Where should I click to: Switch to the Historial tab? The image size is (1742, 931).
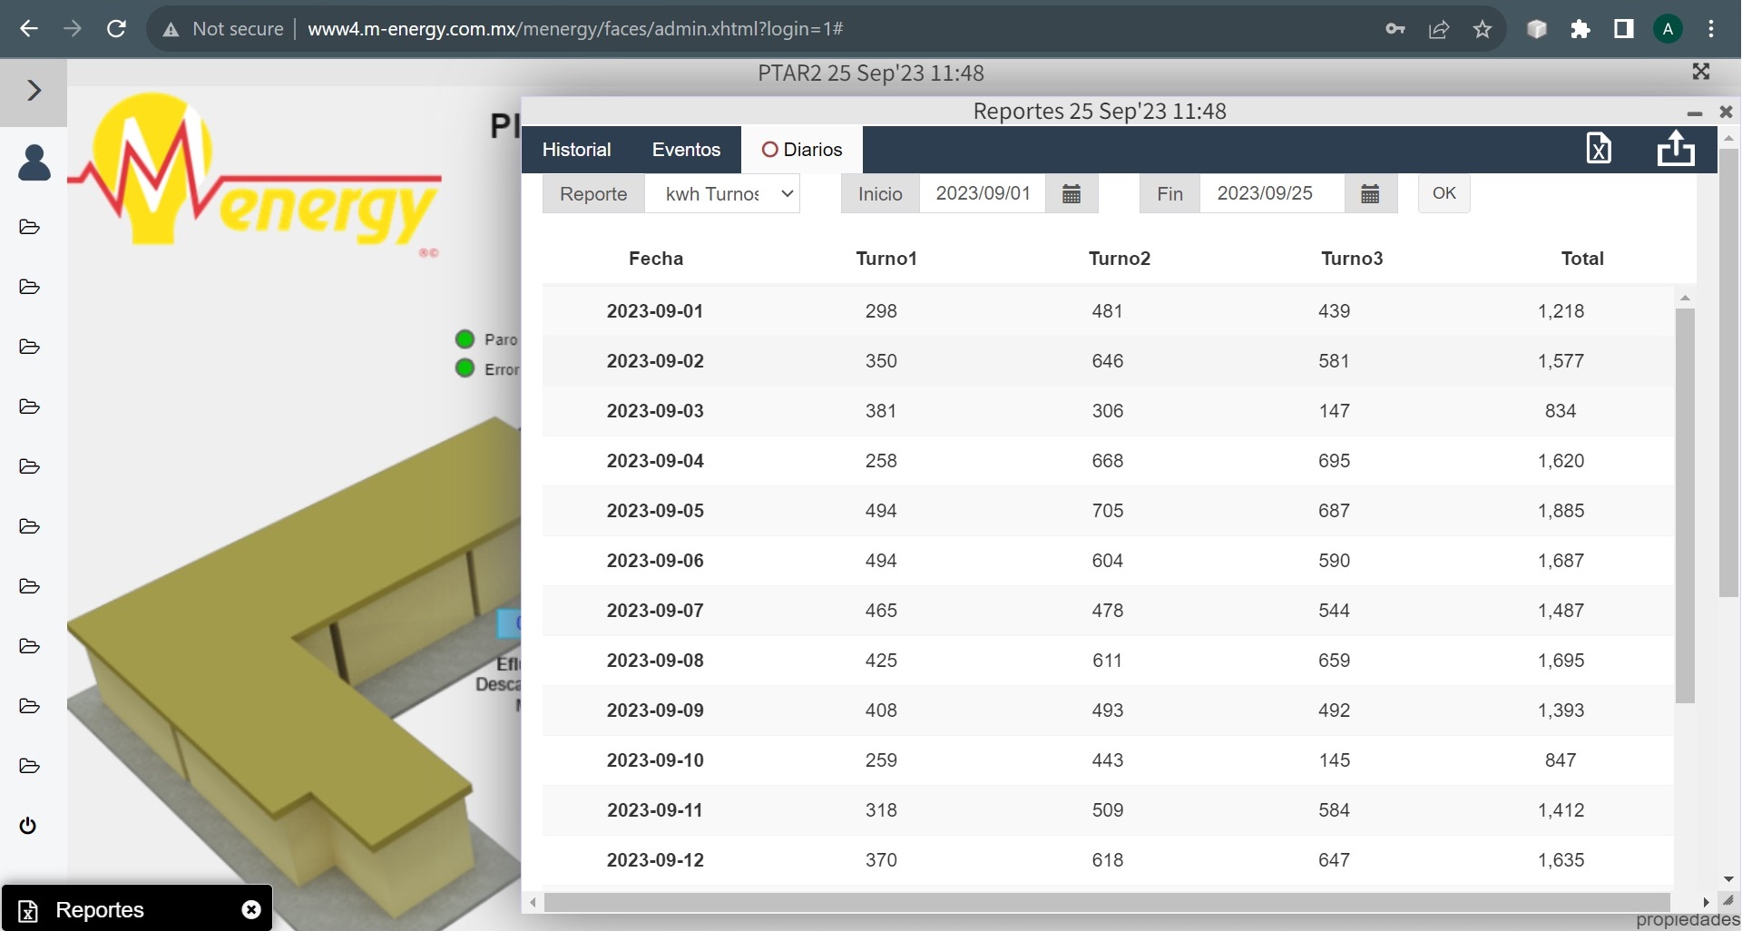(576, 150)
